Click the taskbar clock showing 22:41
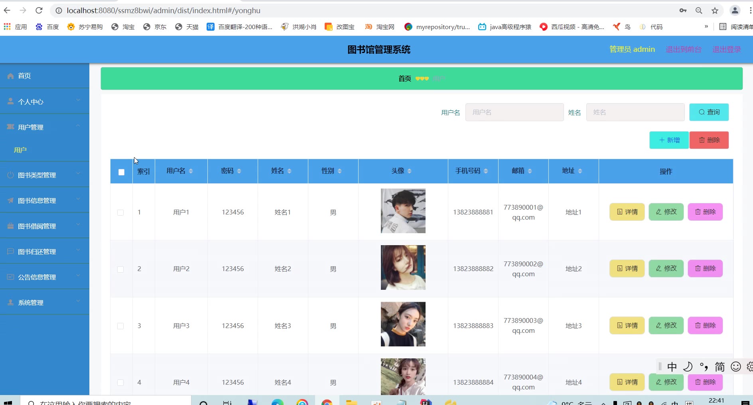Screen dimensions: 753x405 tap(716, 401)
